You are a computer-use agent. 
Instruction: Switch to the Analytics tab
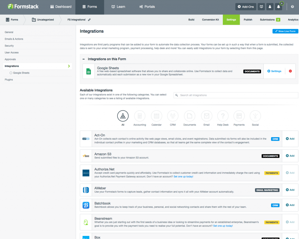tap(293, 20)
